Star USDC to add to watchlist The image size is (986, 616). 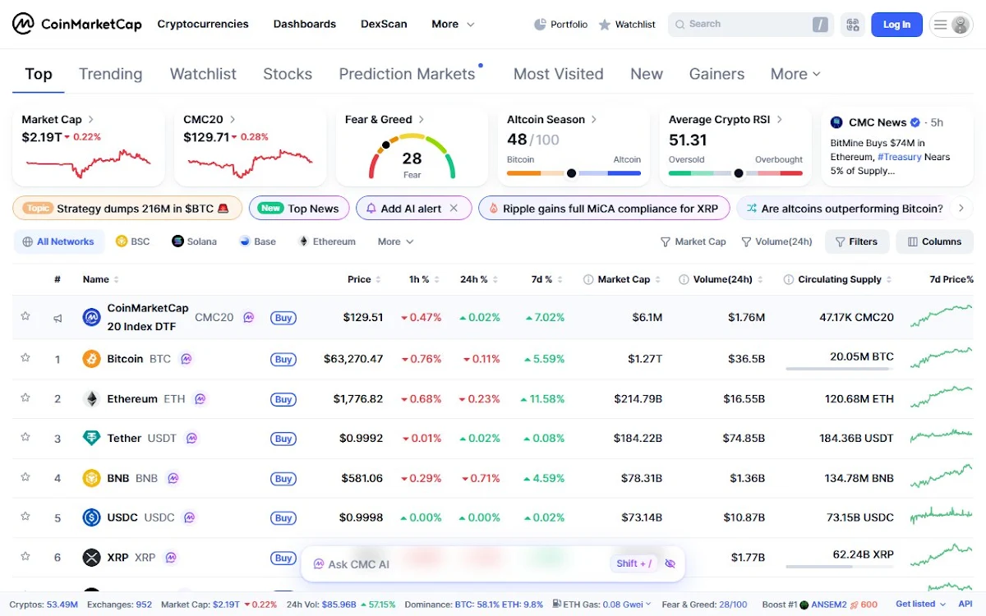pos(25,517)
